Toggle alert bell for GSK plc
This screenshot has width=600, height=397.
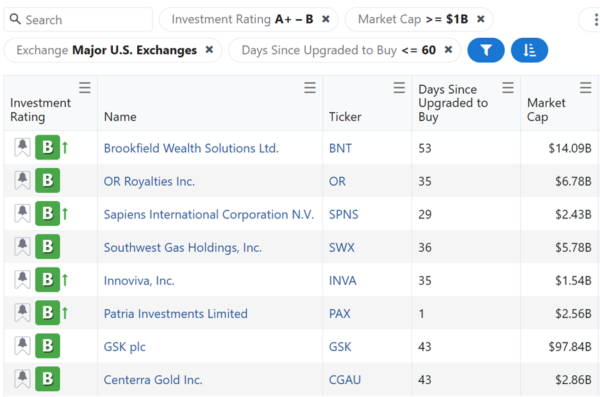22,346
